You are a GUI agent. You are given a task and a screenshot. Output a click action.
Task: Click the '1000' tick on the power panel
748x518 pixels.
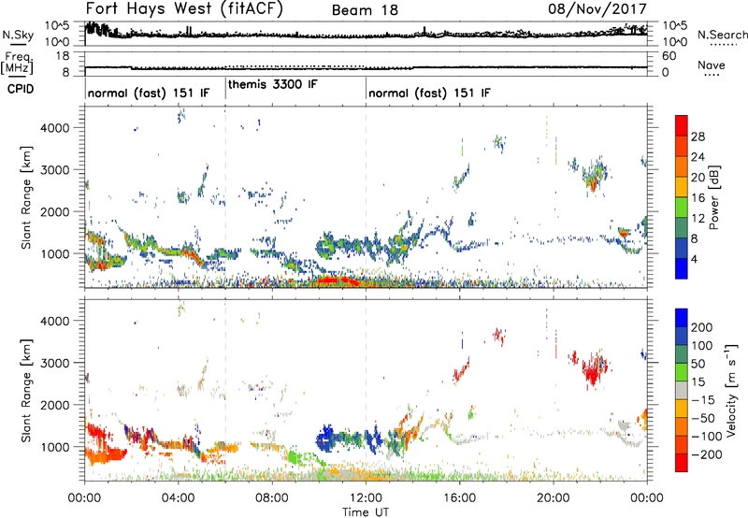pyautogui.click(x=55, y=253)
